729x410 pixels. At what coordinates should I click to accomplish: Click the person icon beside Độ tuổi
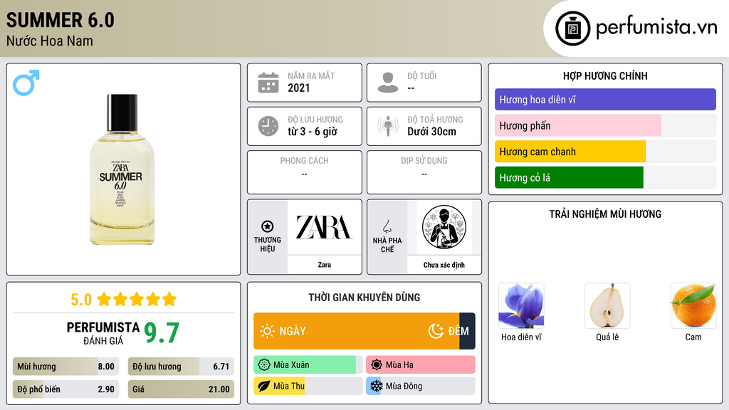point(388,83)
